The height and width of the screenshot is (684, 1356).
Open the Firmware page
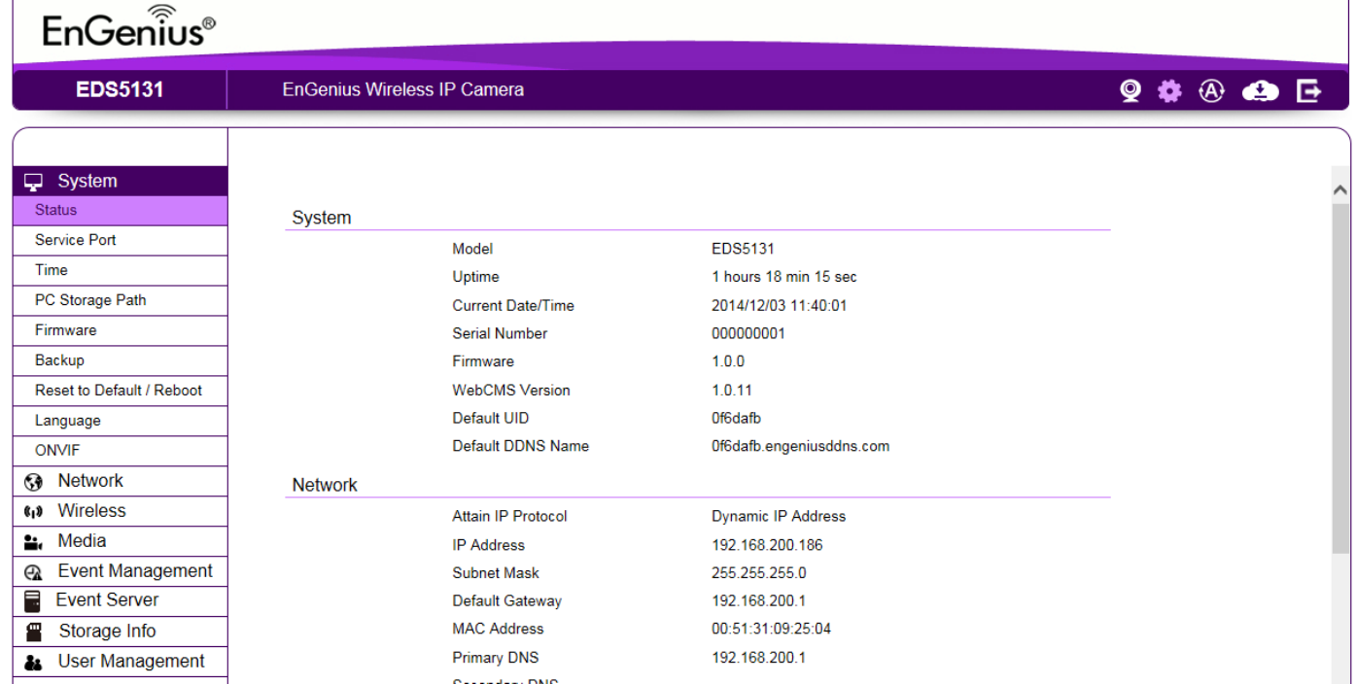click(x=121, y=331)
